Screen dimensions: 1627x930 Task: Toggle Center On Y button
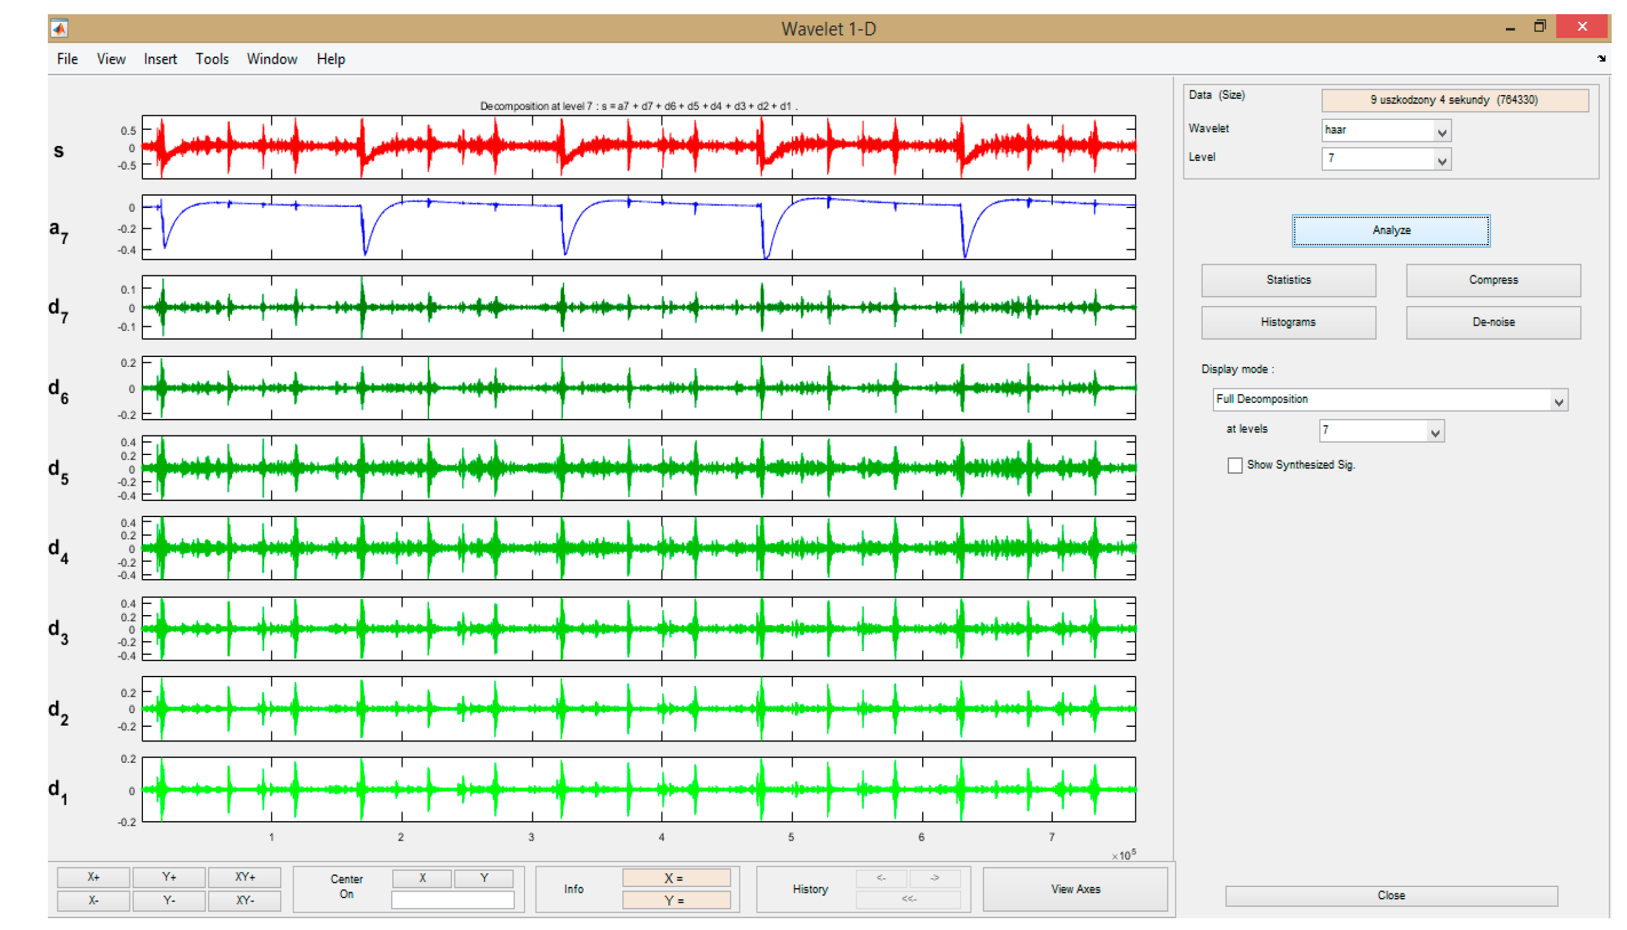[483, 878]
